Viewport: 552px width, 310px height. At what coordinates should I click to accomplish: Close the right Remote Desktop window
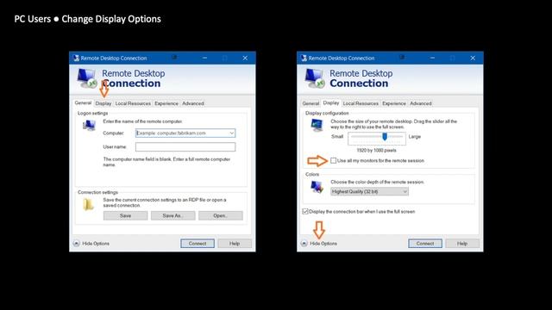pos(473,58)
